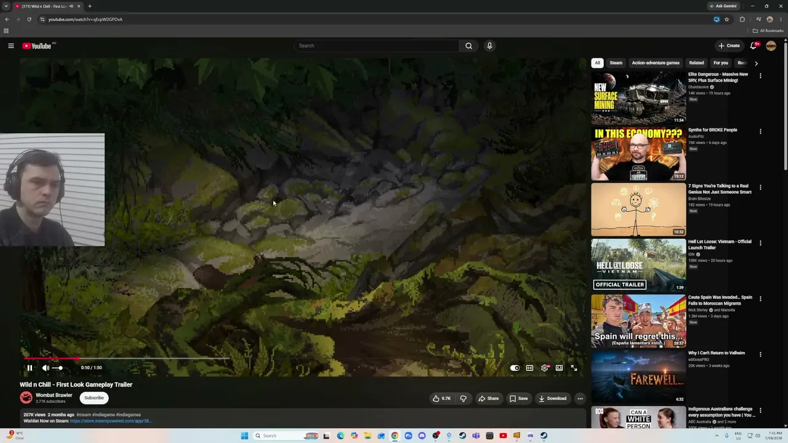Toggle closed captions on the video
Screen dimensions: 788x443
pyautogui.click(x=529, y=368)
